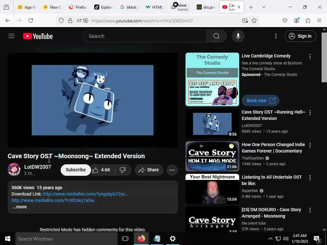Click the Firefox address bar URL
327x245 pixels.
pos(142,21)
